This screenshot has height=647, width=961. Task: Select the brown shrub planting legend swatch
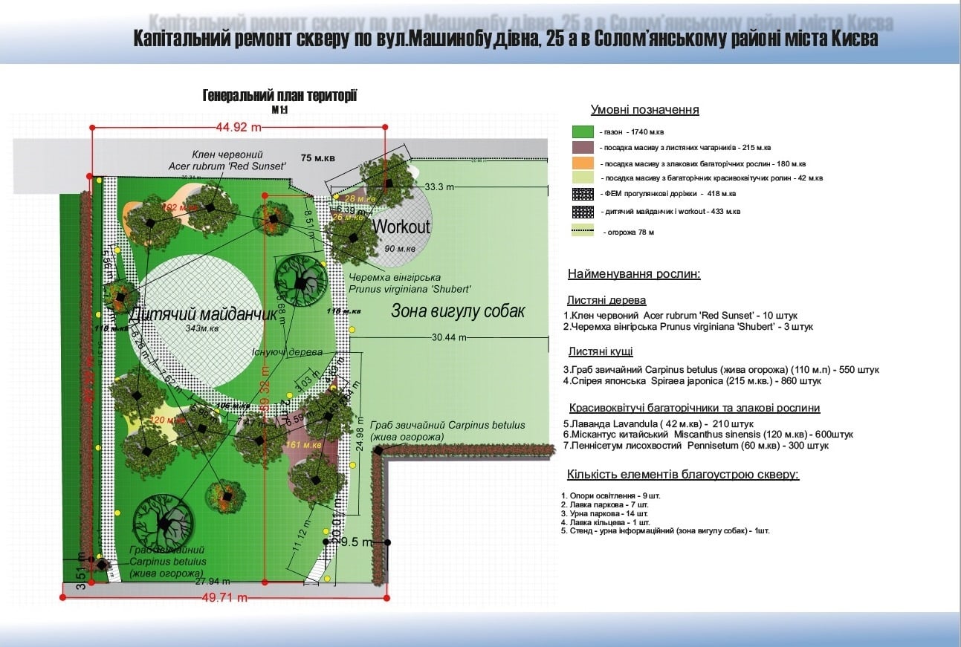click(582, 147)
